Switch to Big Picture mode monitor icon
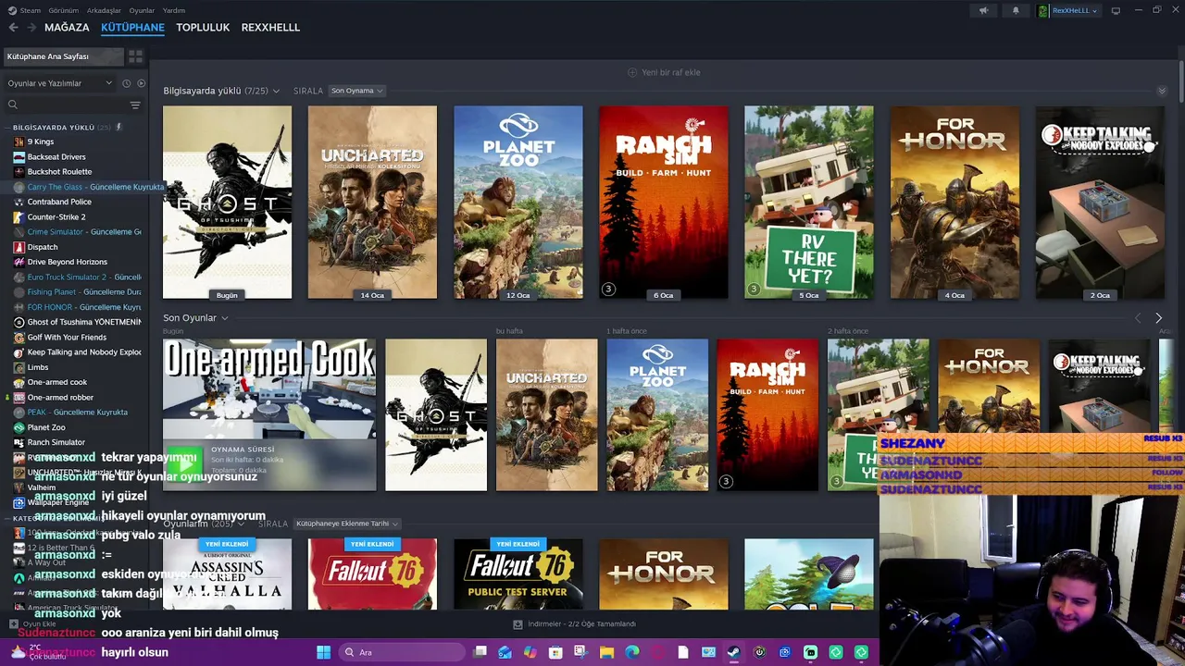Viewport: 1185px width, 666px height. tap(1116, 10)
